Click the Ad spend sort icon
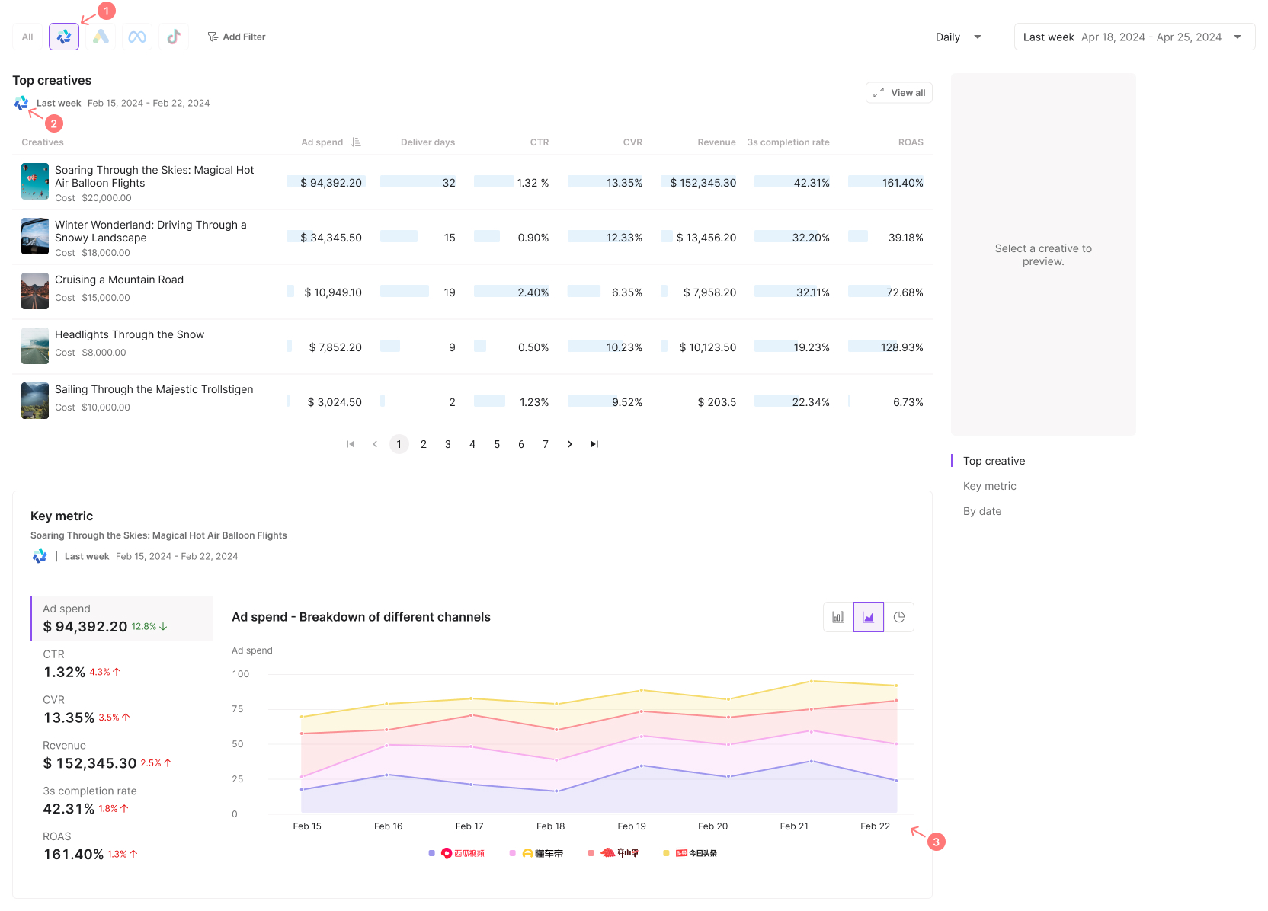 click(356, 142)
